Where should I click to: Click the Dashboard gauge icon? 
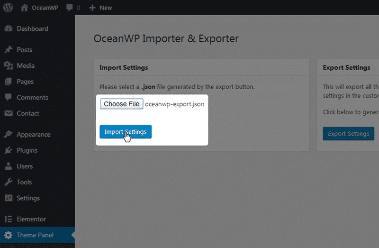pos(9,28)
